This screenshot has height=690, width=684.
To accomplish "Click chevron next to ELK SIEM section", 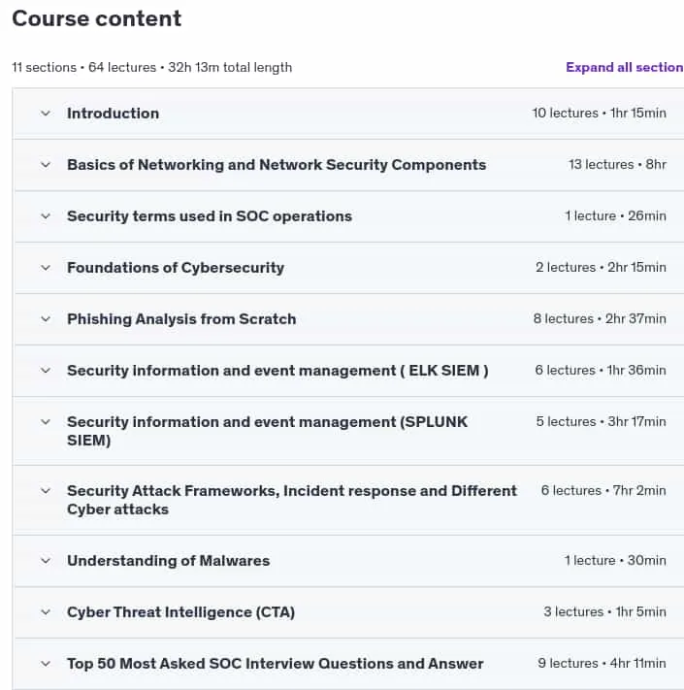I will point(46,371).
